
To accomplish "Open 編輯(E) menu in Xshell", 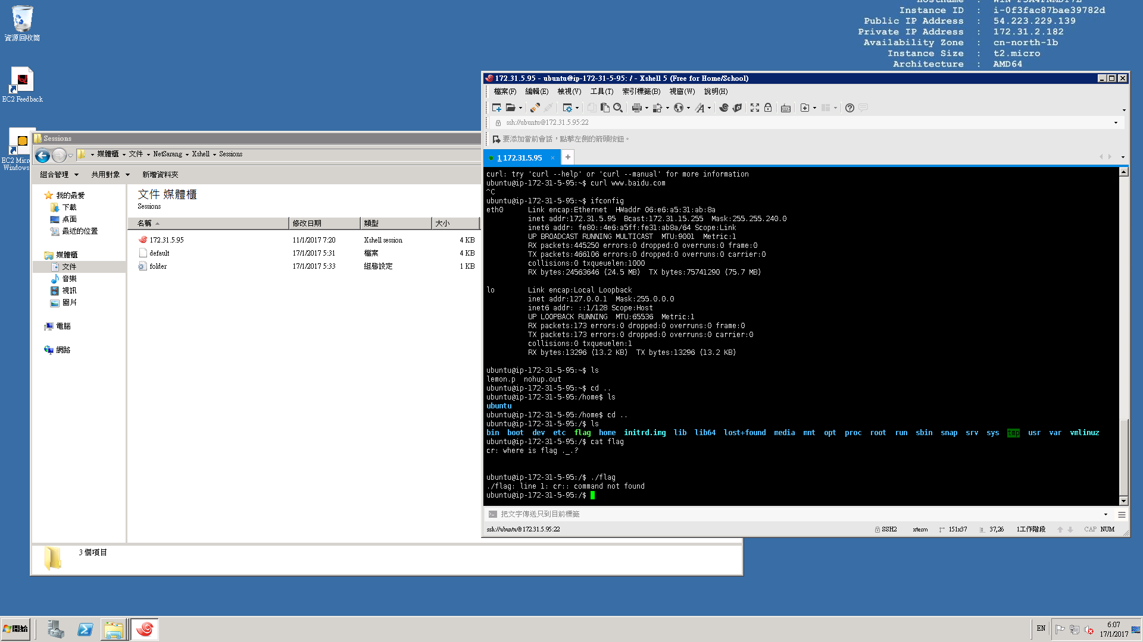I will (x=536, y=92).
